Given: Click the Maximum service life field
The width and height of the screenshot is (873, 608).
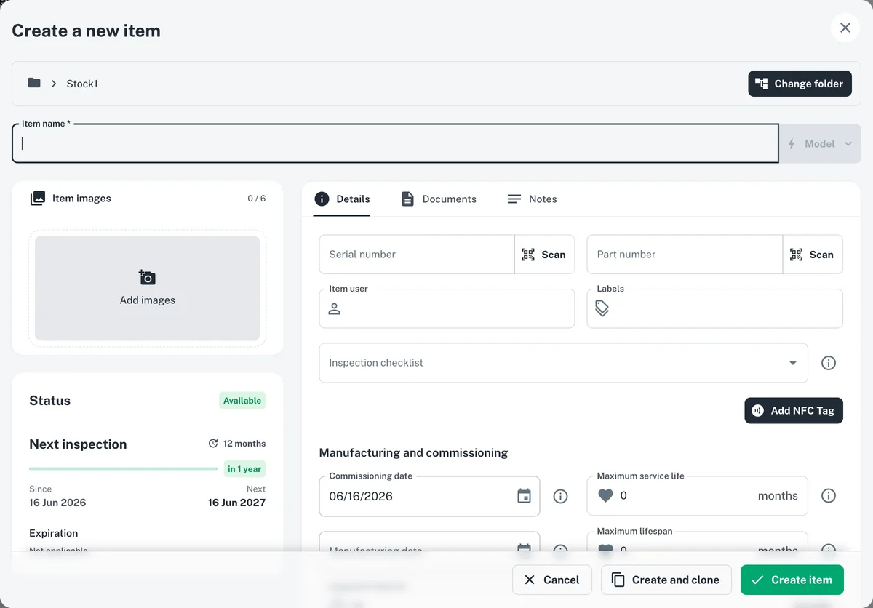Looking at the screenshot, I should click(698, 496).
